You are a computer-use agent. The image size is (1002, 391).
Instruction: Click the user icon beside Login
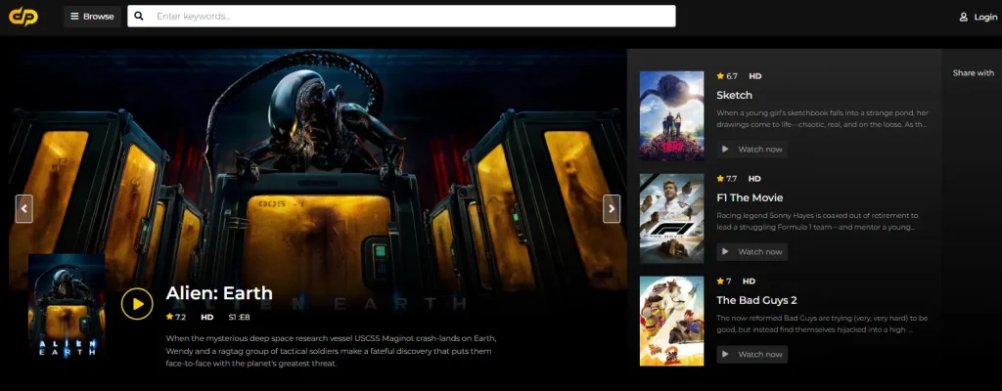point(963,17)
